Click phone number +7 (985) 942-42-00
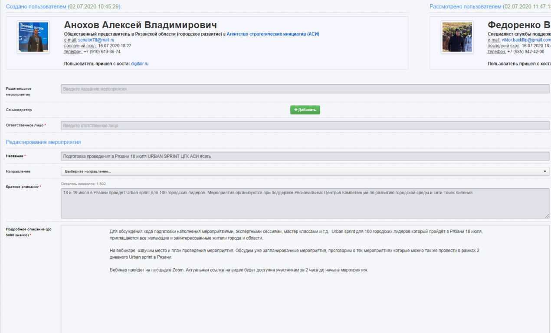551x333 pixels. pyautogui.click(x=525, y=52)
